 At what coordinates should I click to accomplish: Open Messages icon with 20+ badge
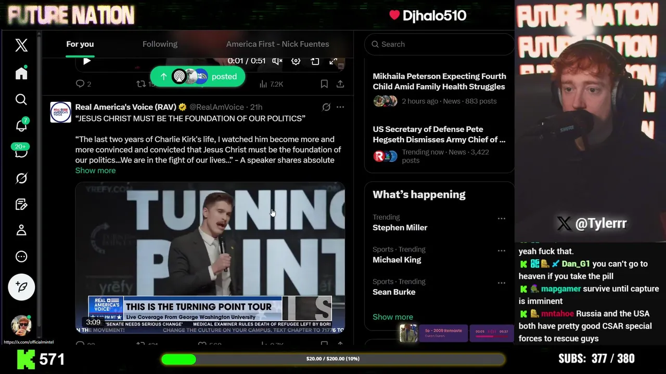(21, 152)
